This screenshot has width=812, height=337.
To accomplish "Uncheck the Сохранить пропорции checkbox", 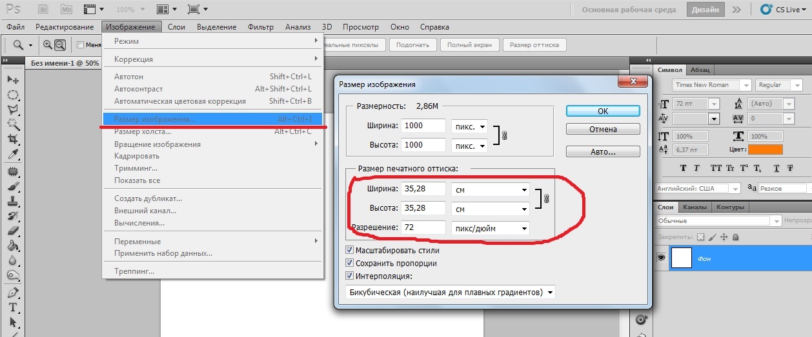I will point(350,263).
